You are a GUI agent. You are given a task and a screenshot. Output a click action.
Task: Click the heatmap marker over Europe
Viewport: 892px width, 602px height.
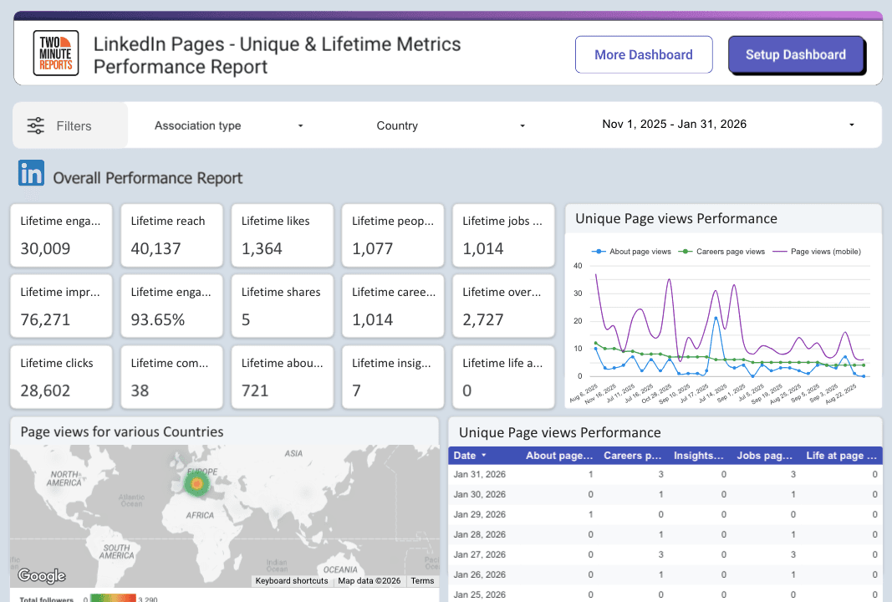[197, 483]
